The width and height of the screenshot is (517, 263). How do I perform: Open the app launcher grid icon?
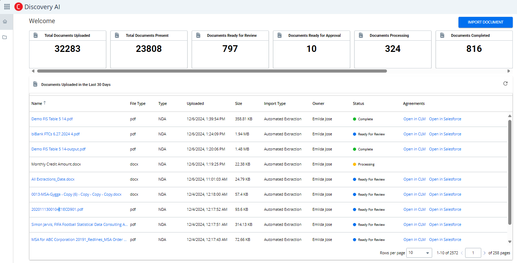coord(7,7)
